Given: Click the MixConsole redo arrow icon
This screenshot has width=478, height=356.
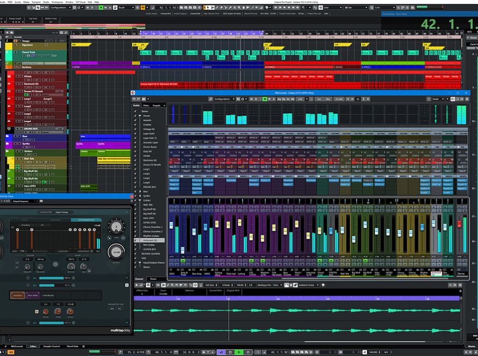Looking at the screenshot, I should (139, 99).
